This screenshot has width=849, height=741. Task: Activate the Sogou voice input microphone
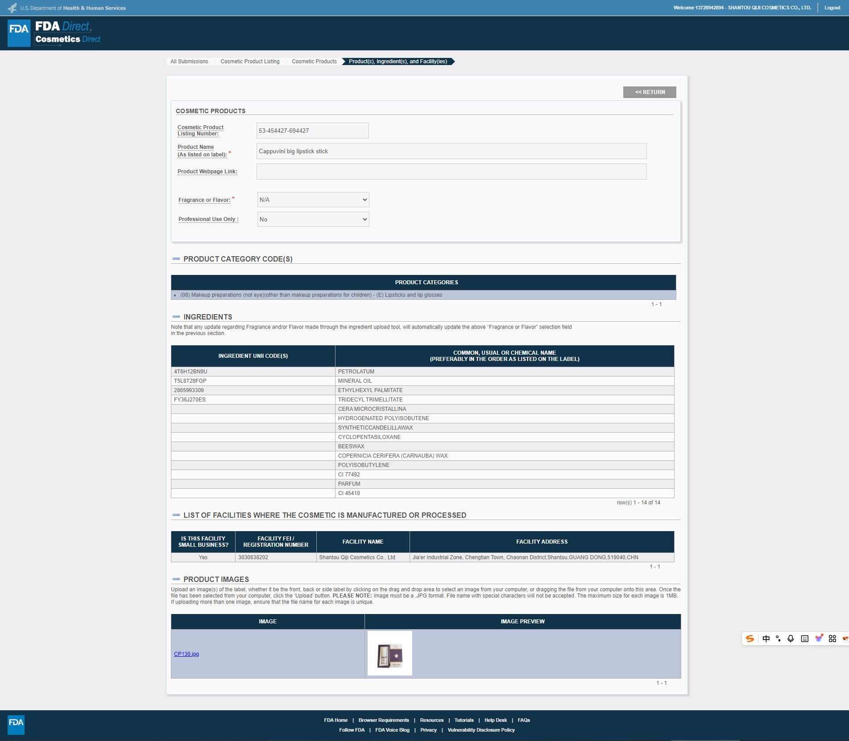[791, 639]
